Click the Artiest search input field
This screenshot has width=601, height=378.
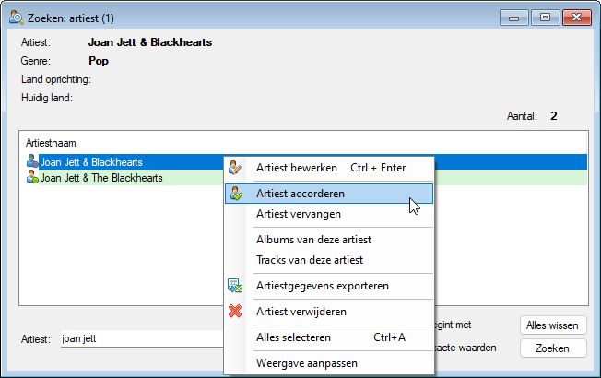click(142, 339)
